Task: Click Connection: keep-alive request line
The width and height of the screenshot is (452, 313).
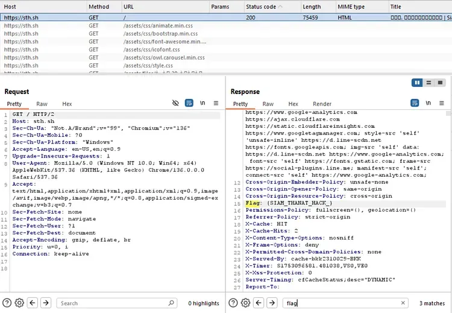Action: (51, 254)
